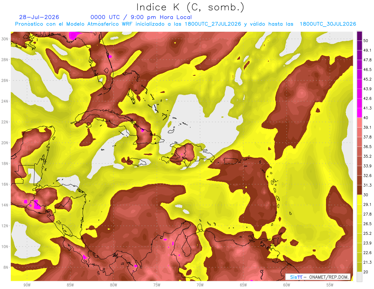Click the colorbar value label 41.3
The width and height of the screenshot is (374, 289).
(367, 108)
